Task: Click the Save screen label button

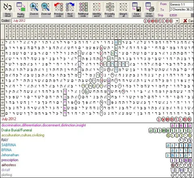Action: tap(137, 15)
